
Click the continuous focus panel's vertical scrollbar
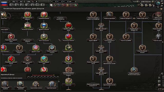(x=59, y=81)
